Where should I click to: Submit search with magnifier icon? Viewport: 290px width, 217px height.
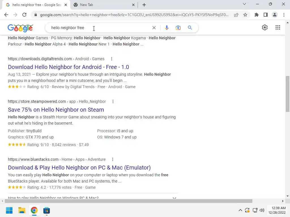[190, 28]
